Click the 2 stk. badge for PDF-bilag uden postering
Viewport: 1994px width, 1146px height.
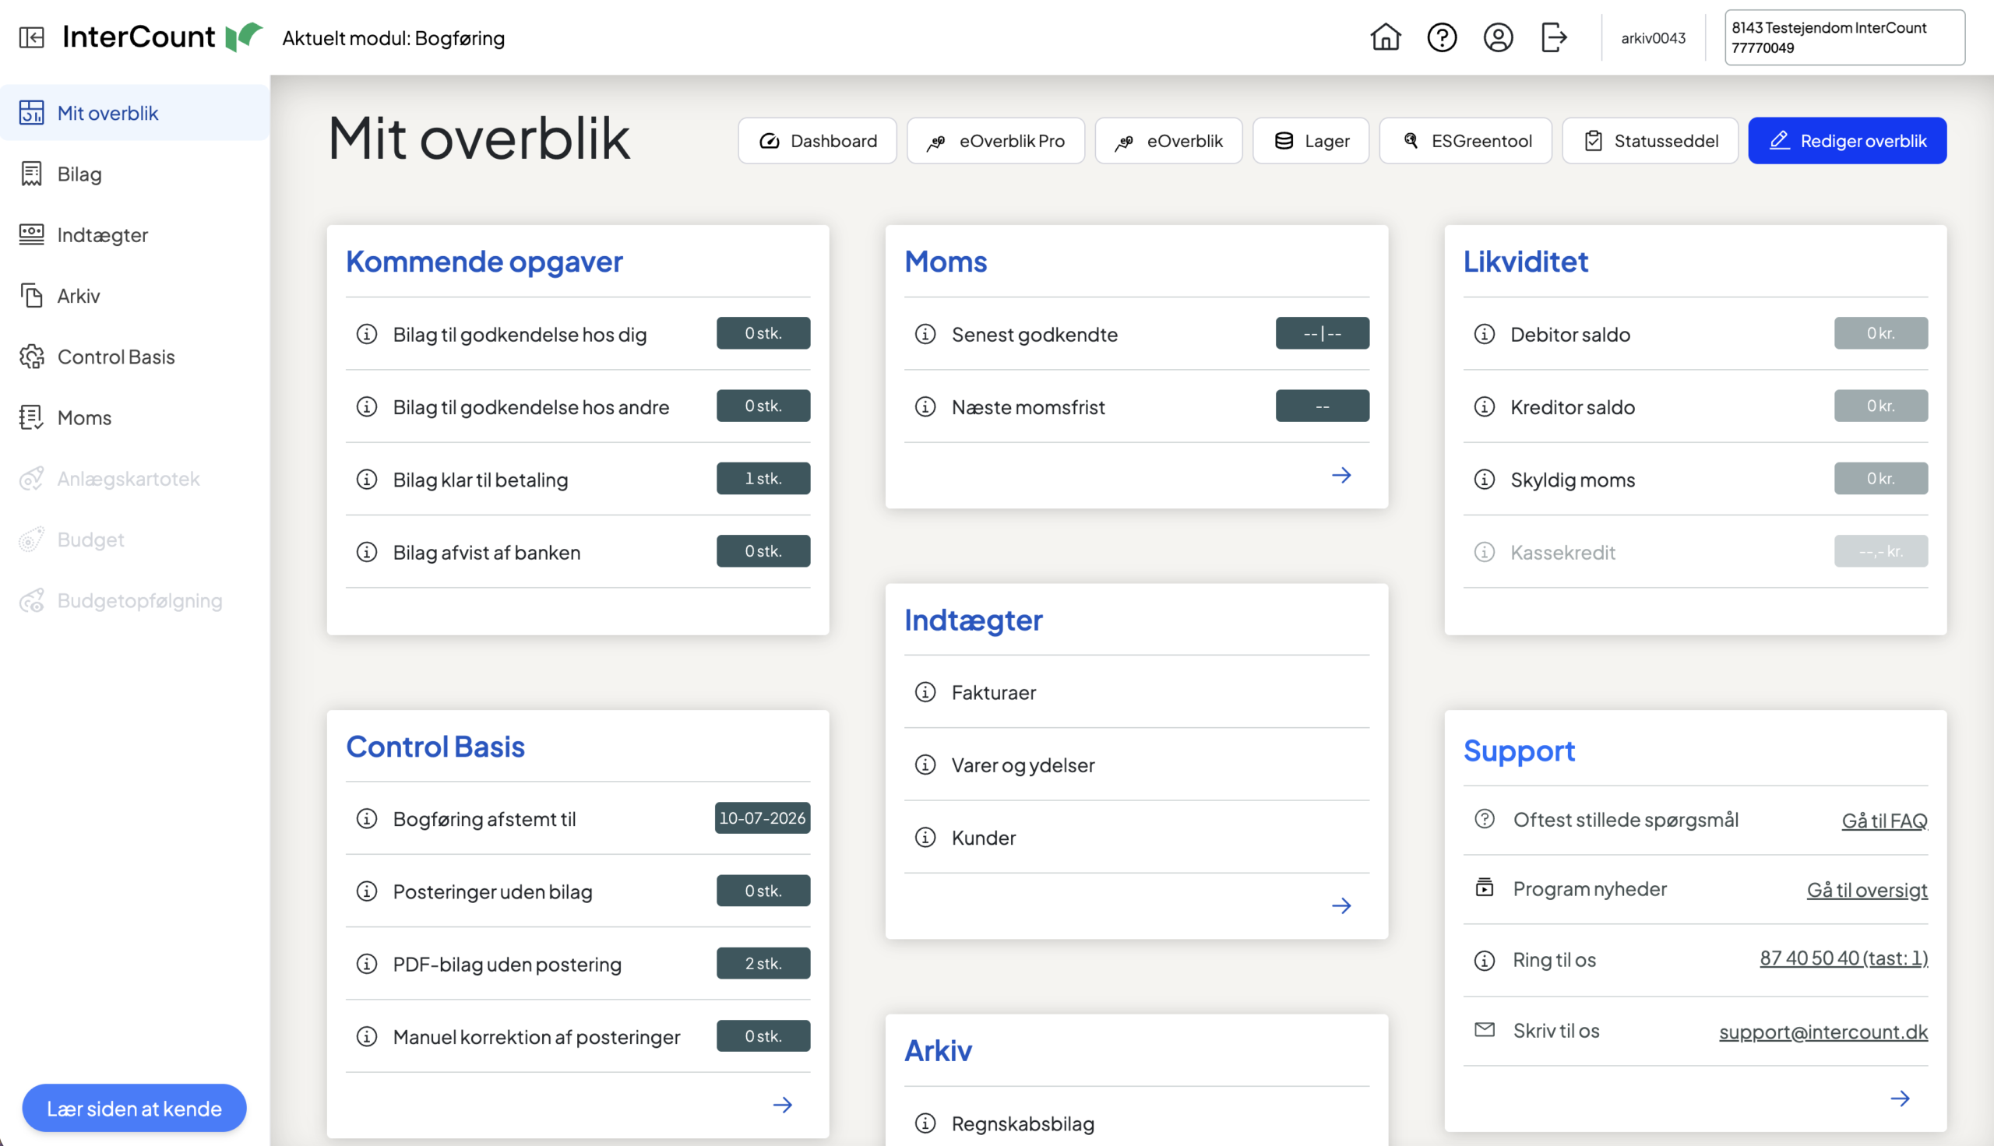coord(763,962)
